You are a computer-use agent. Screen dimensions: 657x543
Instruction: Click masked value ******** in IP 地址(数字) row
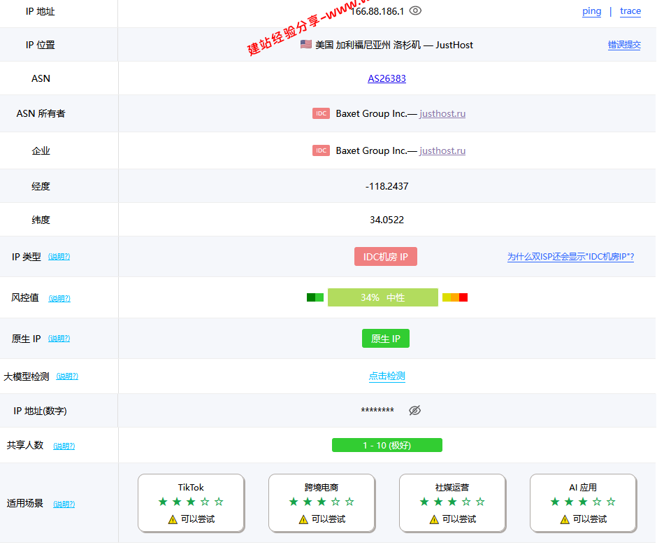point(377,410)
